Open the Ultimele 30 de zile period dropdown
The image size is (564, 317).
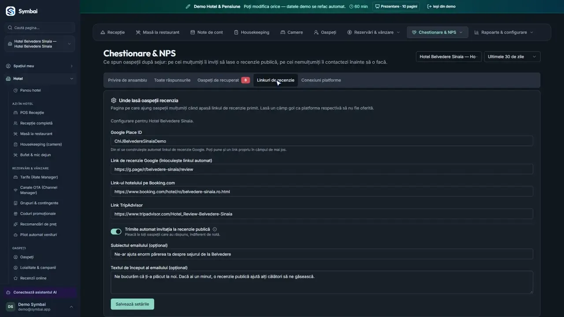(512, 57)
